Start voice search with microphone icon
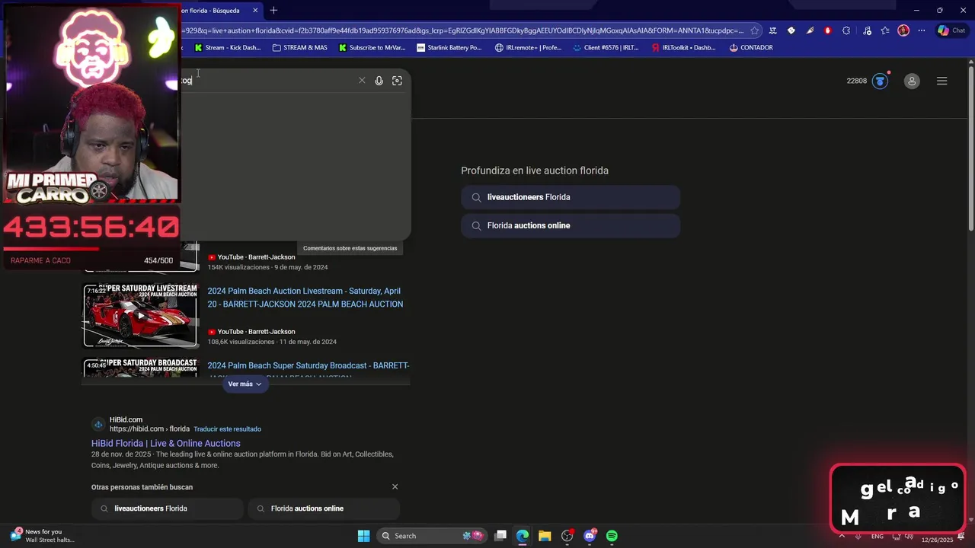Image resolution: width=975 pixels, height=548 pixels. [x=379, y=81]
